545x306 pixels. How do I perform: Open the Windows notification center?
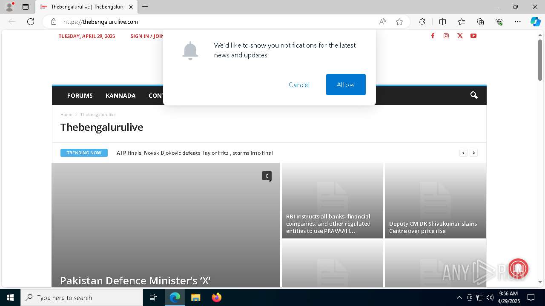[531, 297]
